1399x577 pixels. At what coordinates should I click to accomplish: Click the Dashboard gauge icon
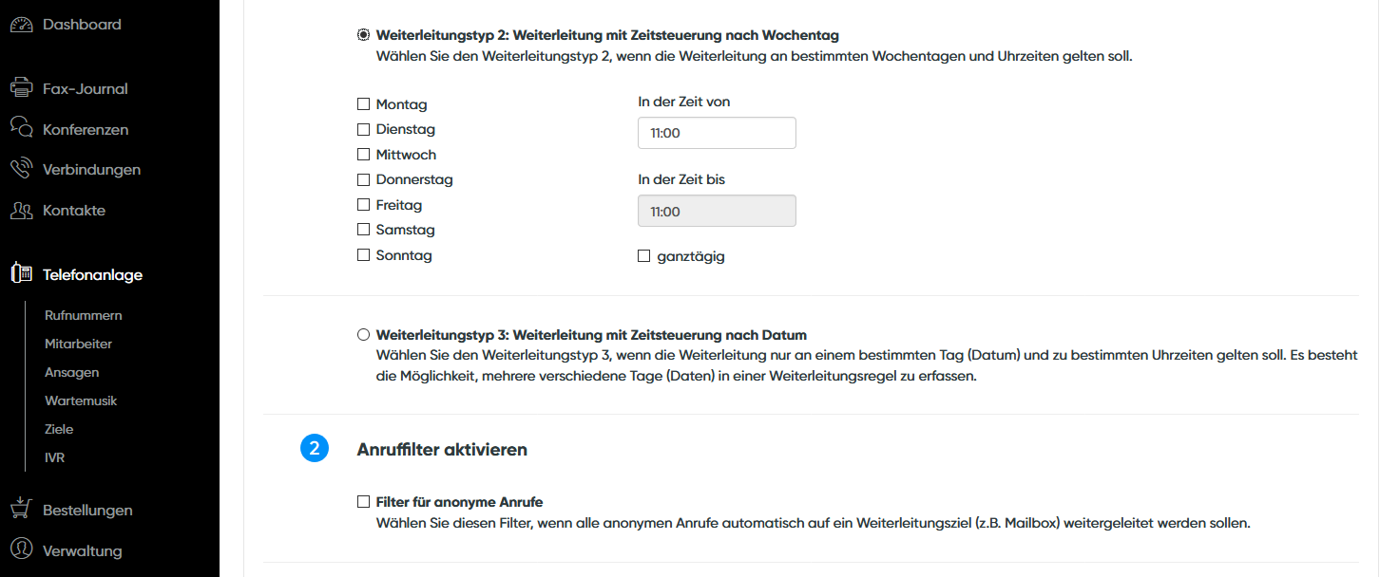click(21, 25)
